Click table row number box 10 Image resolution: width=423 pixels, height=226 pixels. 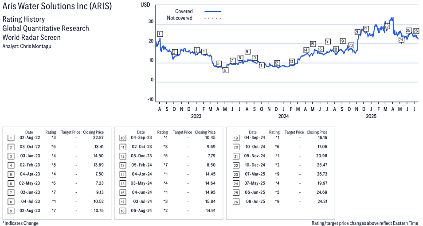pyautogui.click(x=123, y=138)
